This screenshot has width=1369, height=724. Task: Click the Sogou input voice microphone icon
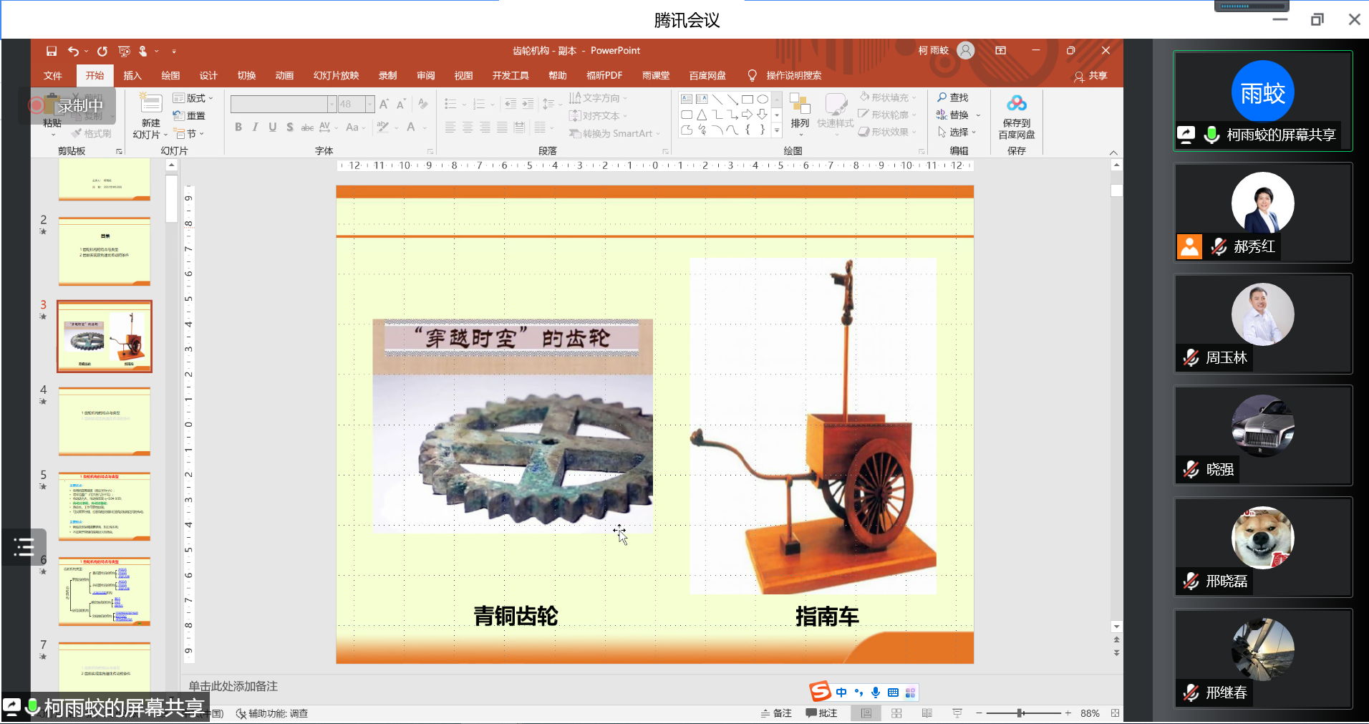point(876,692)
